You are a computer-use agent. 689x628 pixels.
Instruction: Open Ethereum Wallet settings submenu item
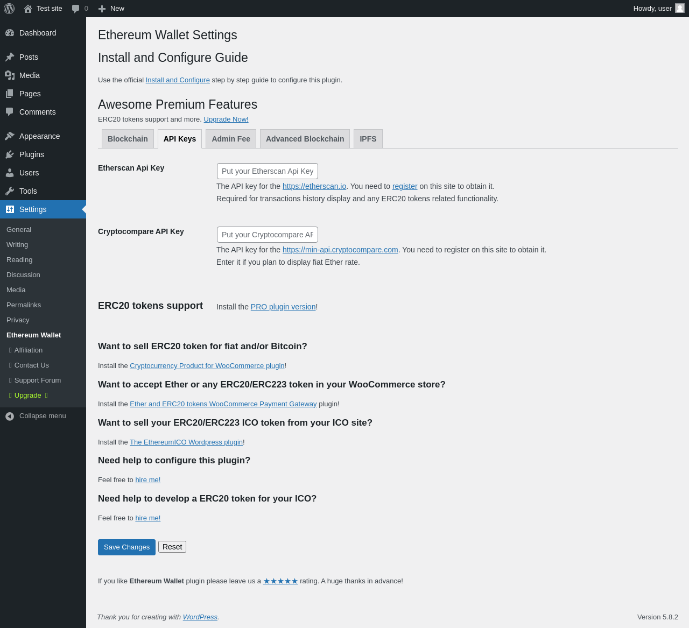[x=33, y=335]
